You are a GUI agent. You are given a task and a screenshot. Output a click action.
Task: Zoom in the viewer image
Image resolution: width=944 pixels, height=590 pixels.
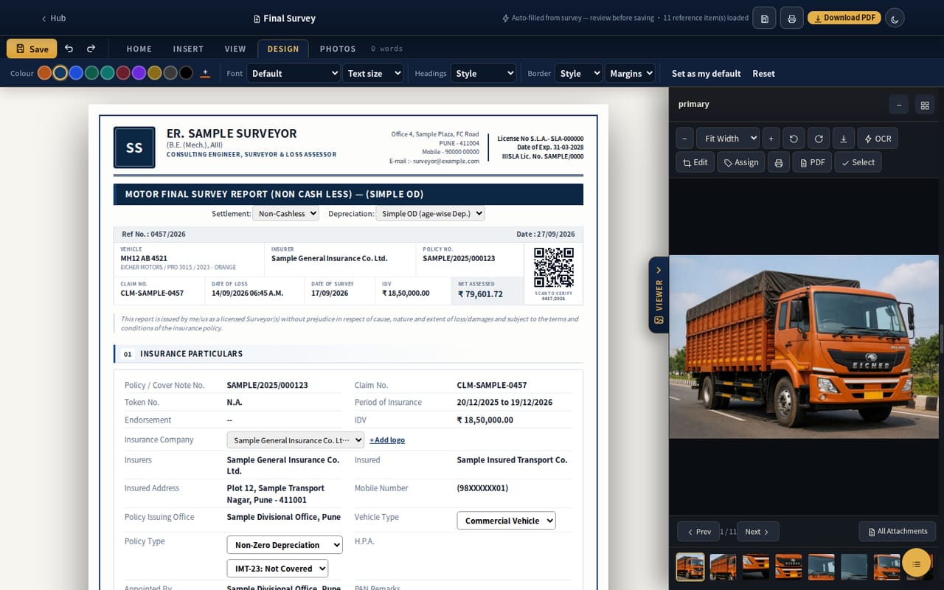point(771,139)
